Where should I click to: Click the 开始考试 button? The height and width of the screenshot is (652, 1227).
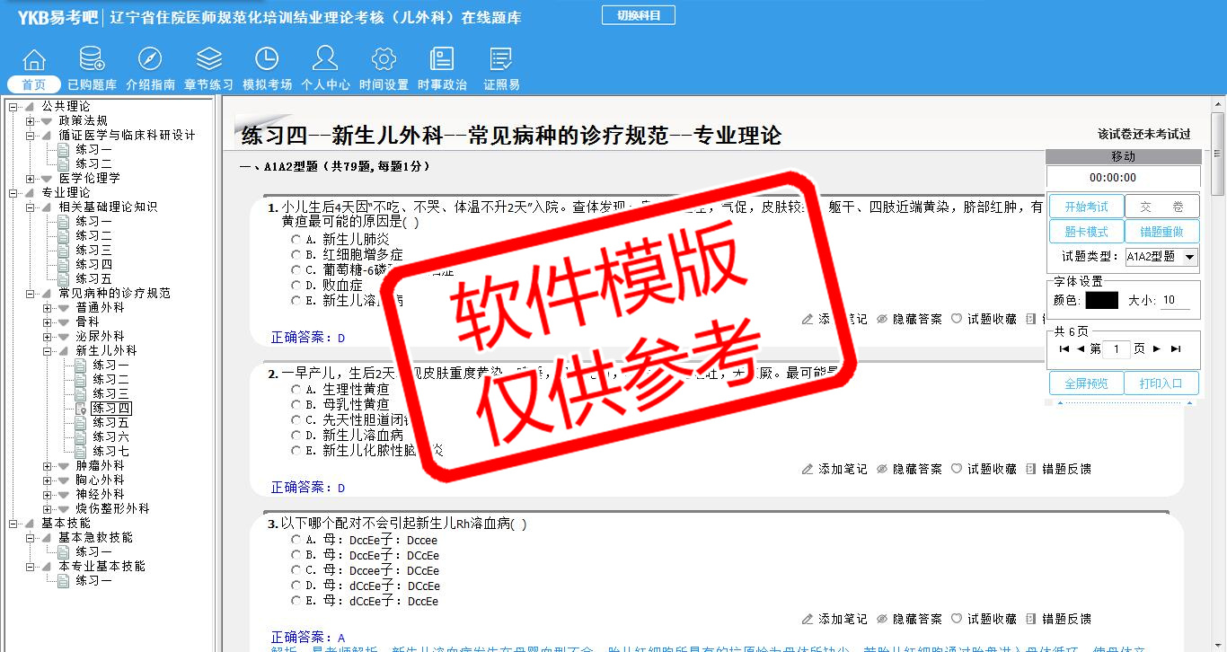coord(1086,207)
